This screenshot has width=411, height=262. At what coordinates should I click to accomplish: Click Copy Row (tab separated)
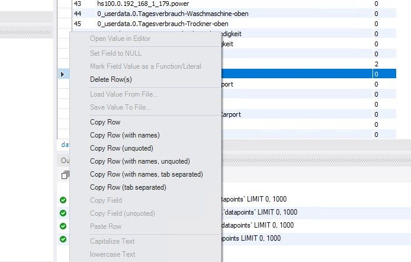click(x=128, y=187)
